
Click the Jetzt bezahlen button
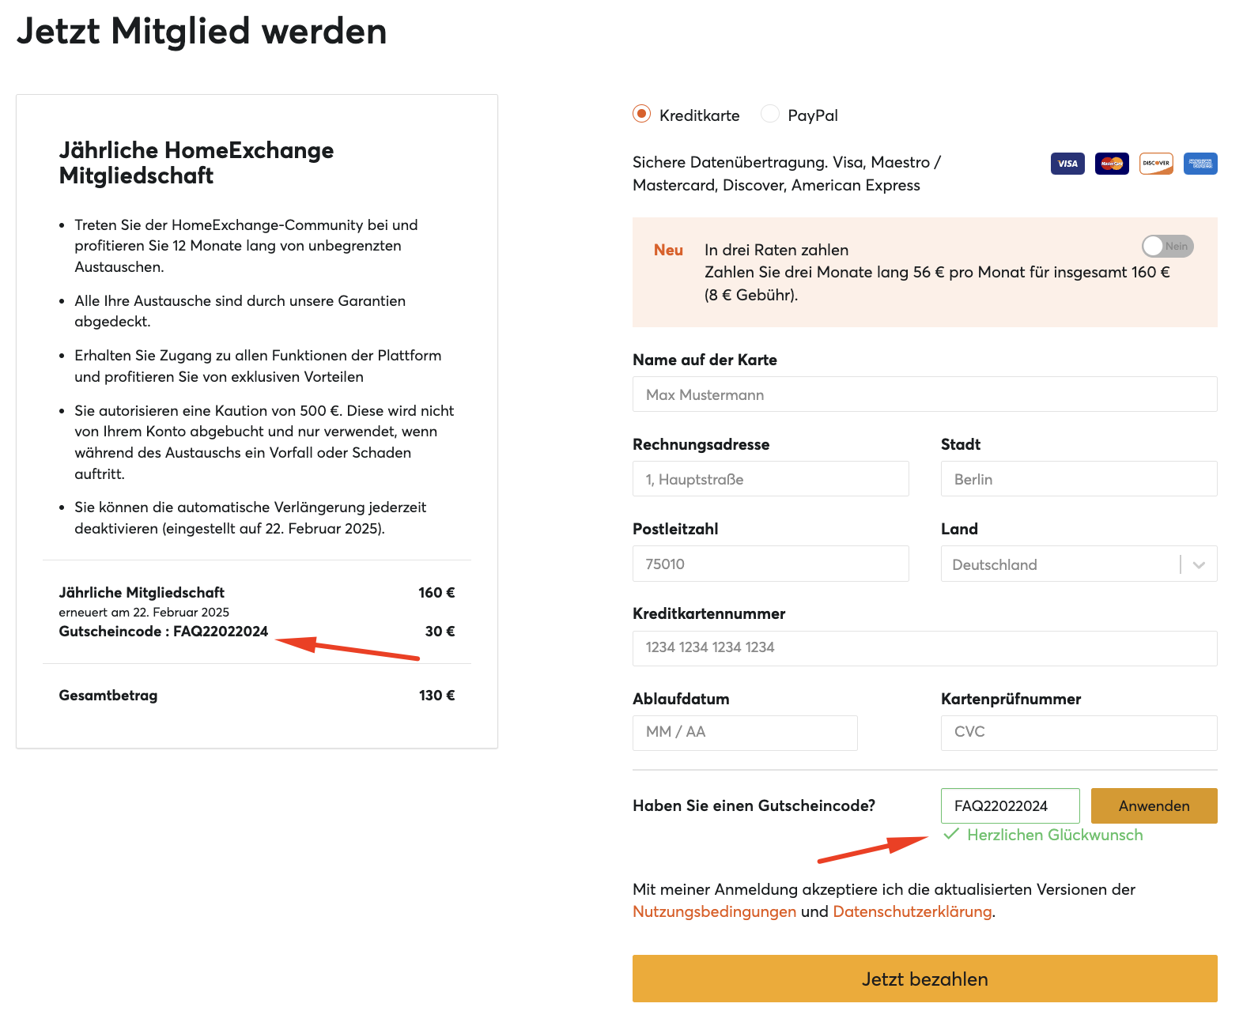(925, 979)
